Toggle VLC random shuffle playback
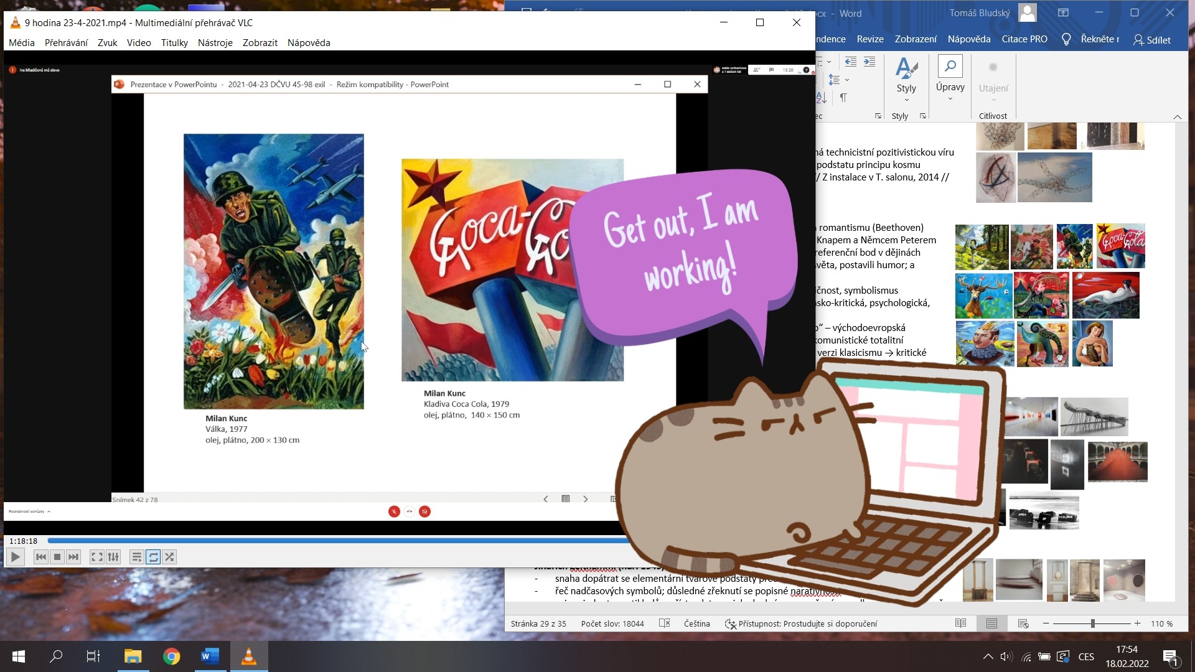 tap(169, 557)
